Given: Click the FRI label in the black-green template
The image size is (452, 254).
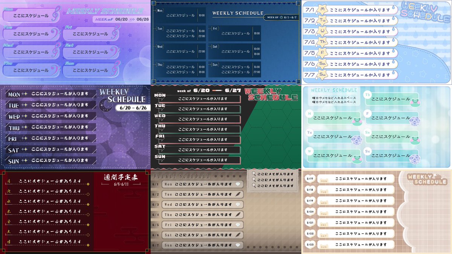Looking at the screenshot, I should click(160, 136).
